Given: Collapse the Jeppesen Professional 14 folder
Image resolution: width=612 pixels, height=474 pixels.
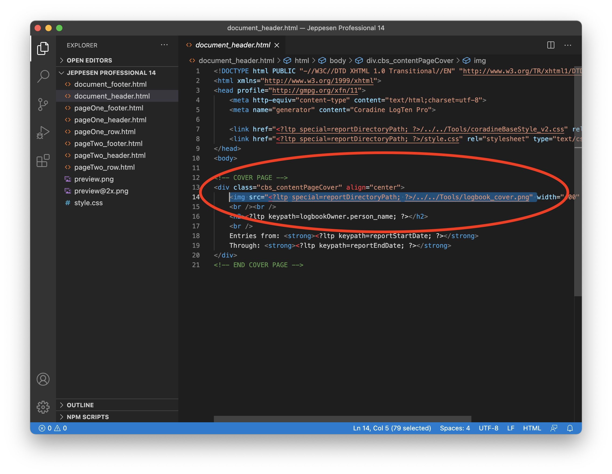Looking at the screenshot, I should 117,72.
